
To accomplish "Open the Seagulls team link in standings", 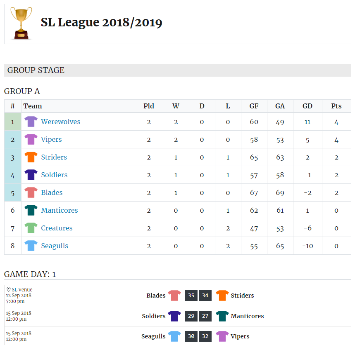I will coord(55,246).
